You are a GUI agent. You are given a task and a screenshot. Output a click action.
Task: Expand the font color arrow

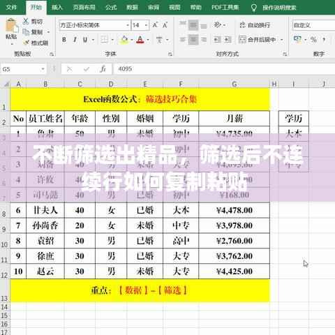point(148,40)
